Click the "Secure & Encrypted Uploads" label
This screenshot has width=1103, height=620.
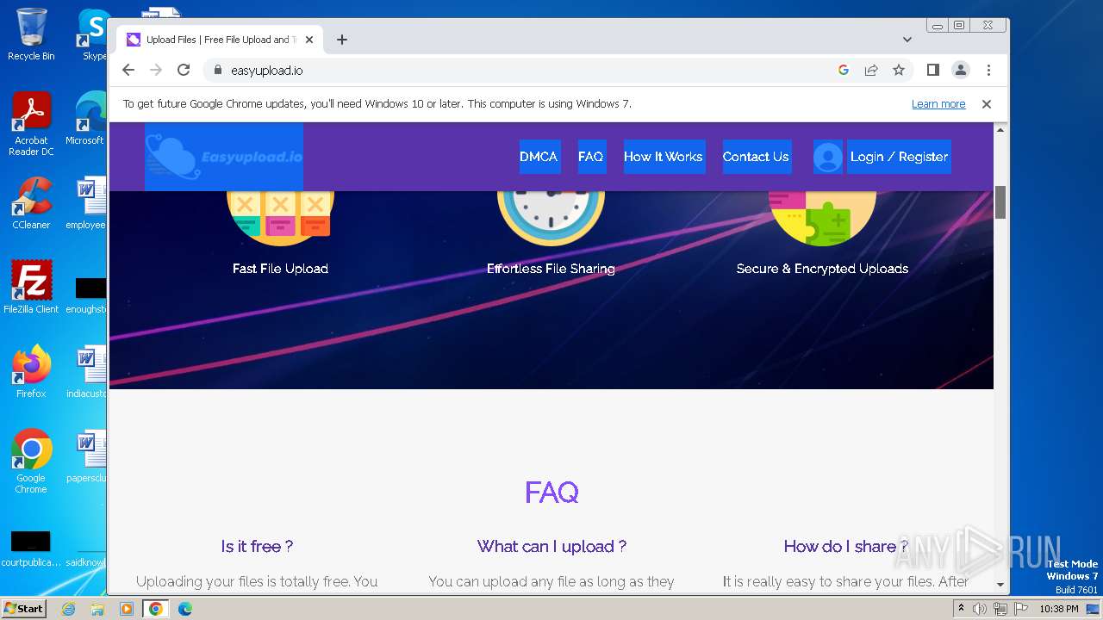click(822, 269)
